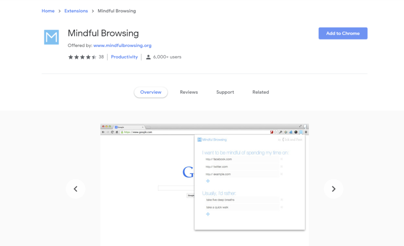Screen dimensions: 404x246
Task: Add the extension with Add to Chrome
Action: point(343,33)
